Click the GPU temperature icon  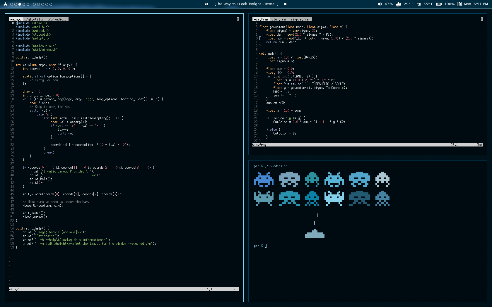pos(419,4)
